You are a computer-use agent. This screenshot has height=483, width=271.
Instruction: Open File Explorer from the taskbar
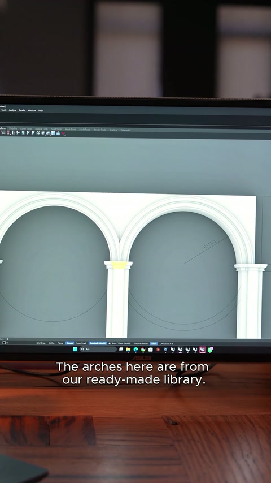128,350
